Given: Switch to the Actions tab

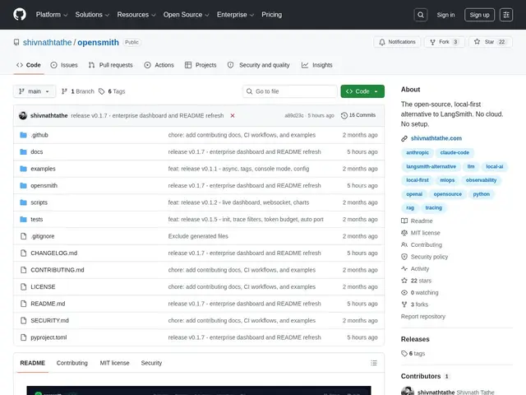Looking at the screenshot, I should click(159, 65).
